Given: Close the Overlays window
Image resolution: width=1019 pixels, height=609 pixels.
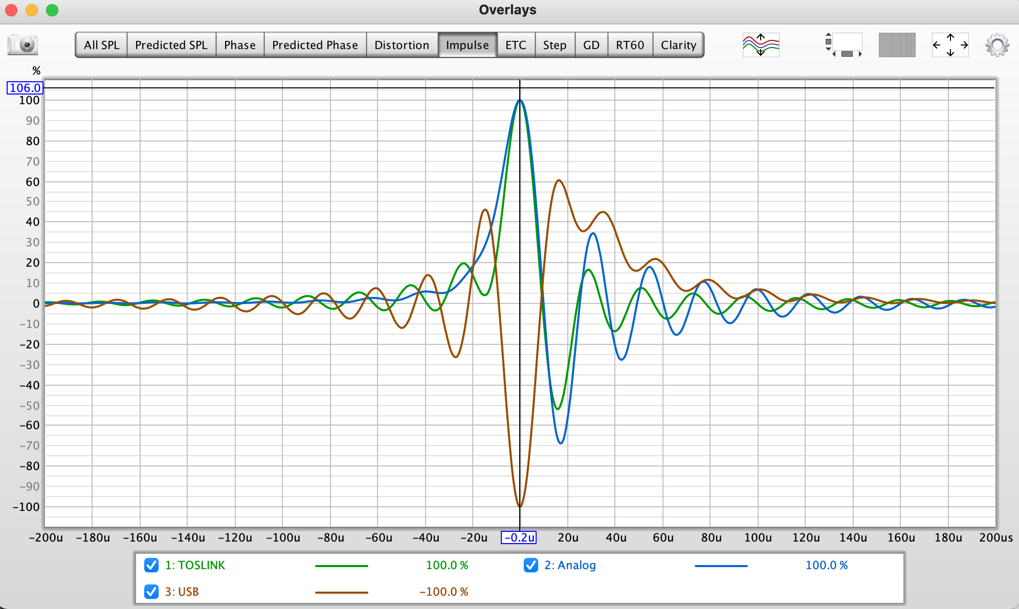Looking at the screenshot, I should [x=11, y=10].
